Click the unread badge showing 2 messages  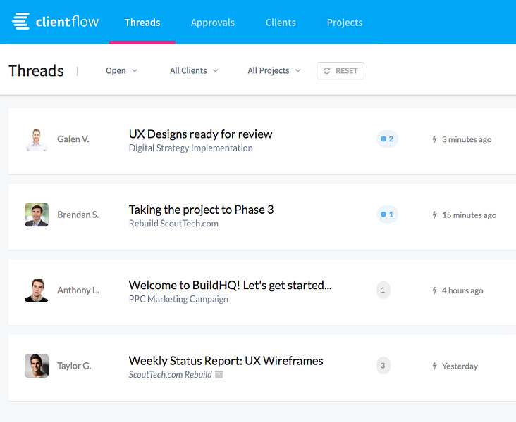point(387,139)
